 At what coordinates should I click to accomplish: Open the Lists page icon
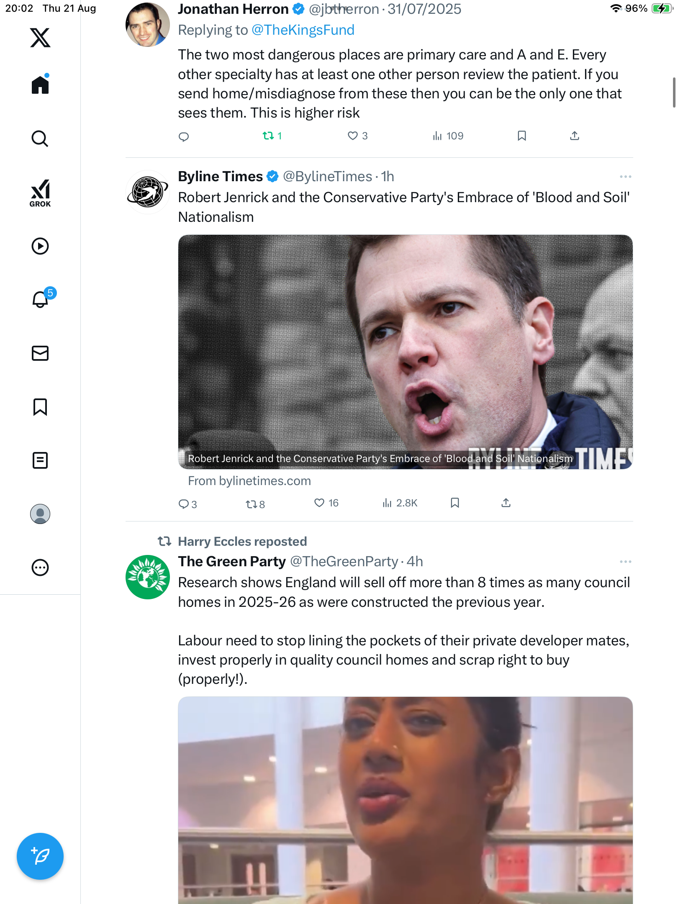[40, 460]
